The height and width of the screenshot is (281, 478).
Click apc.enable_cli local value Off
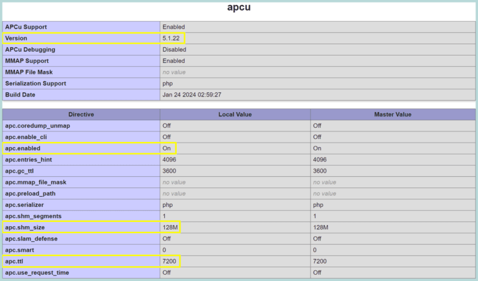pyautogui.click(x=166, y=137)
